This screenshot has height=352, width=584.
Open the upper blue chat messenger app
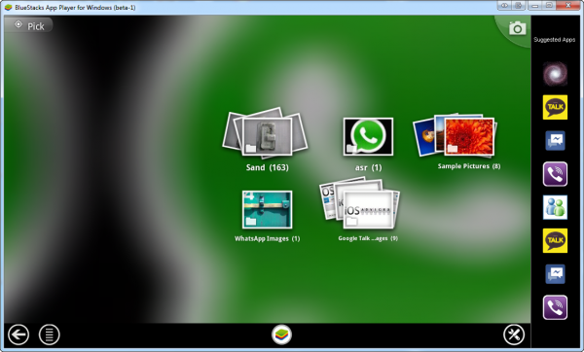555,141
